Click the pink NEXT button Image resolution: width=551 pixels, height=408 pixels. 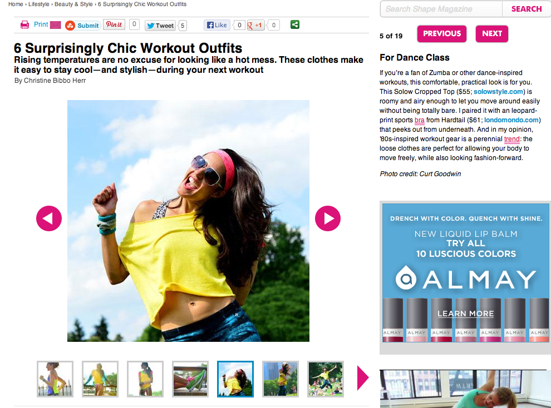coord(491,34)
